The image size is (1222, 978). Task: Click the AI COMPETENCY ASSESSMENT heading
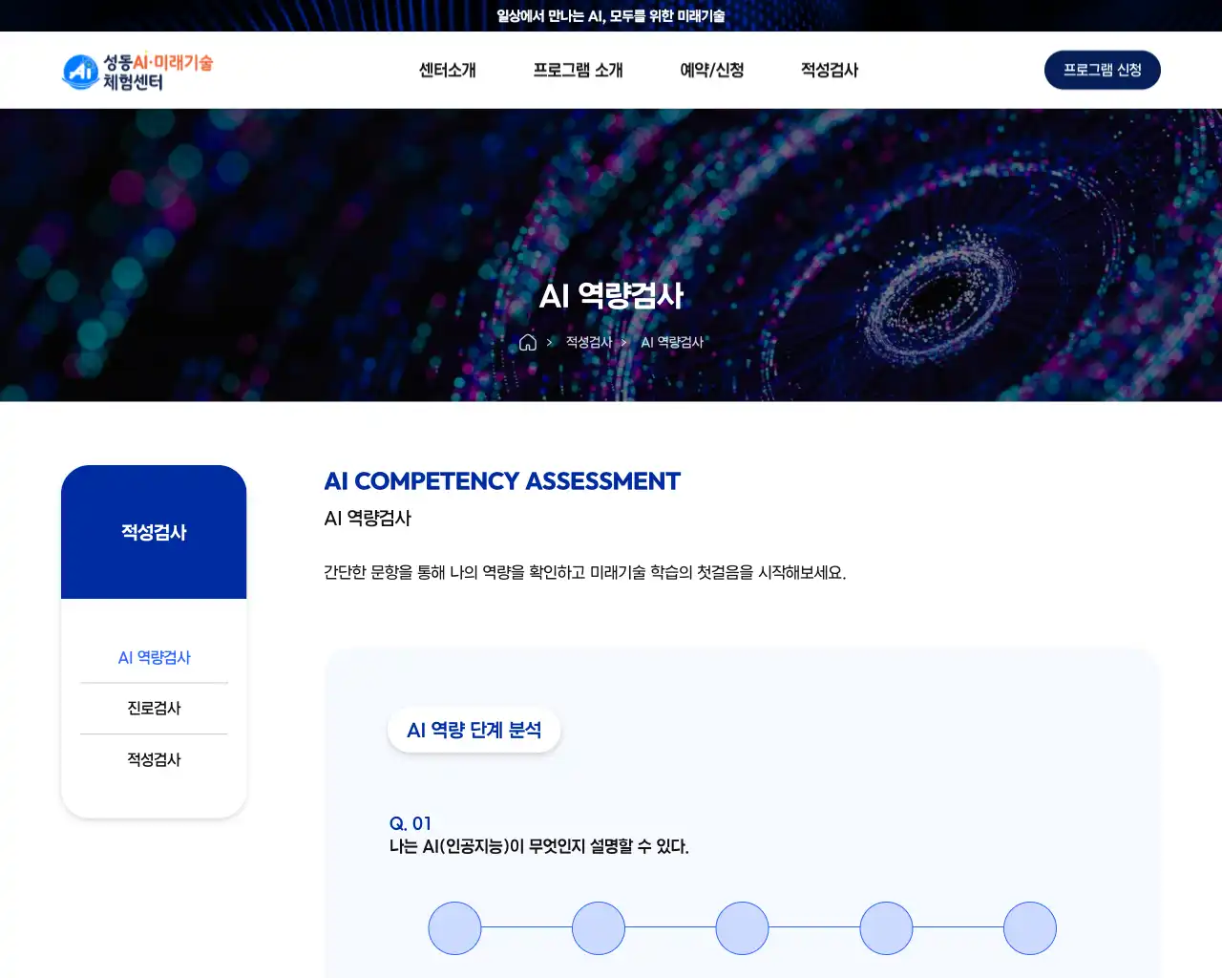pos(502,480)
